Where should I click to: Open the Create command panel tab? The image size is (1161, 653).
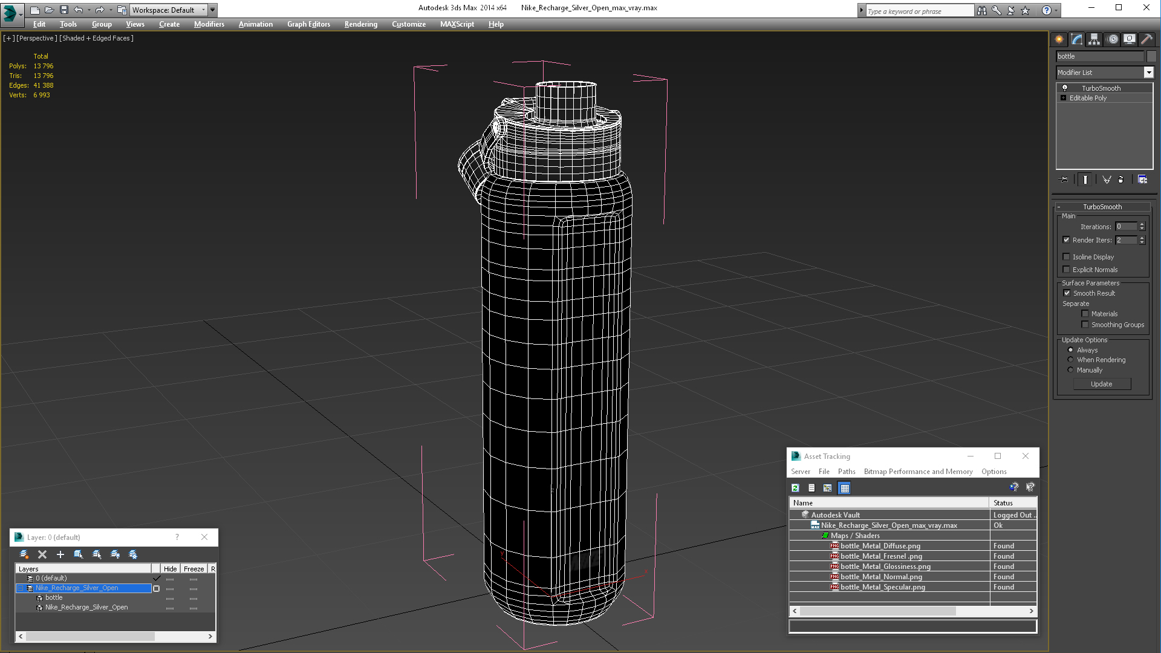(1059, 39)
